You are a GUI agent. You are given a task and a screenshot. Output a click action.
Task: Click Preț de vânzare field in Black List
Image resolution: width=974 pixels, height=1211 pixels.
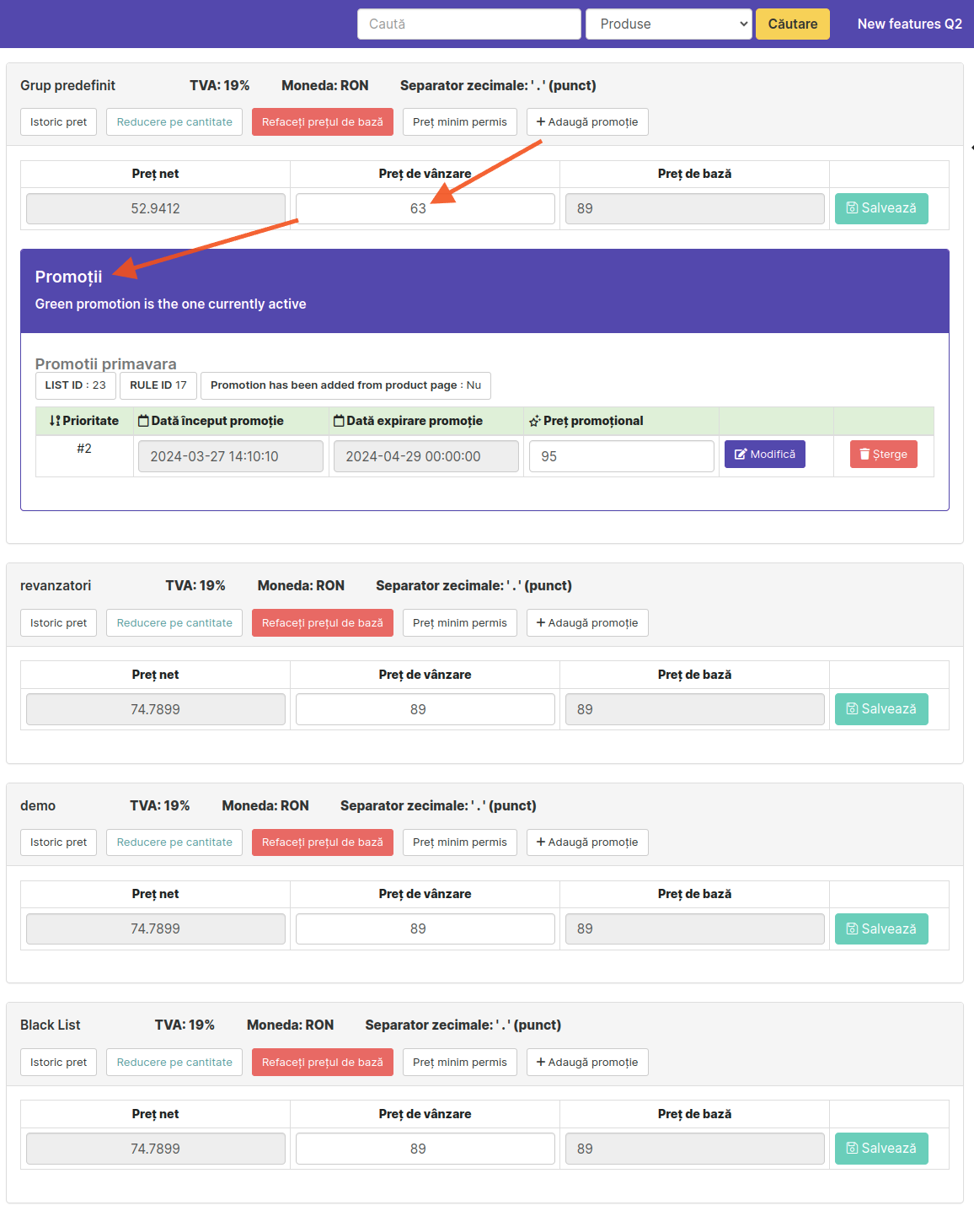[x=425, y=1149]
